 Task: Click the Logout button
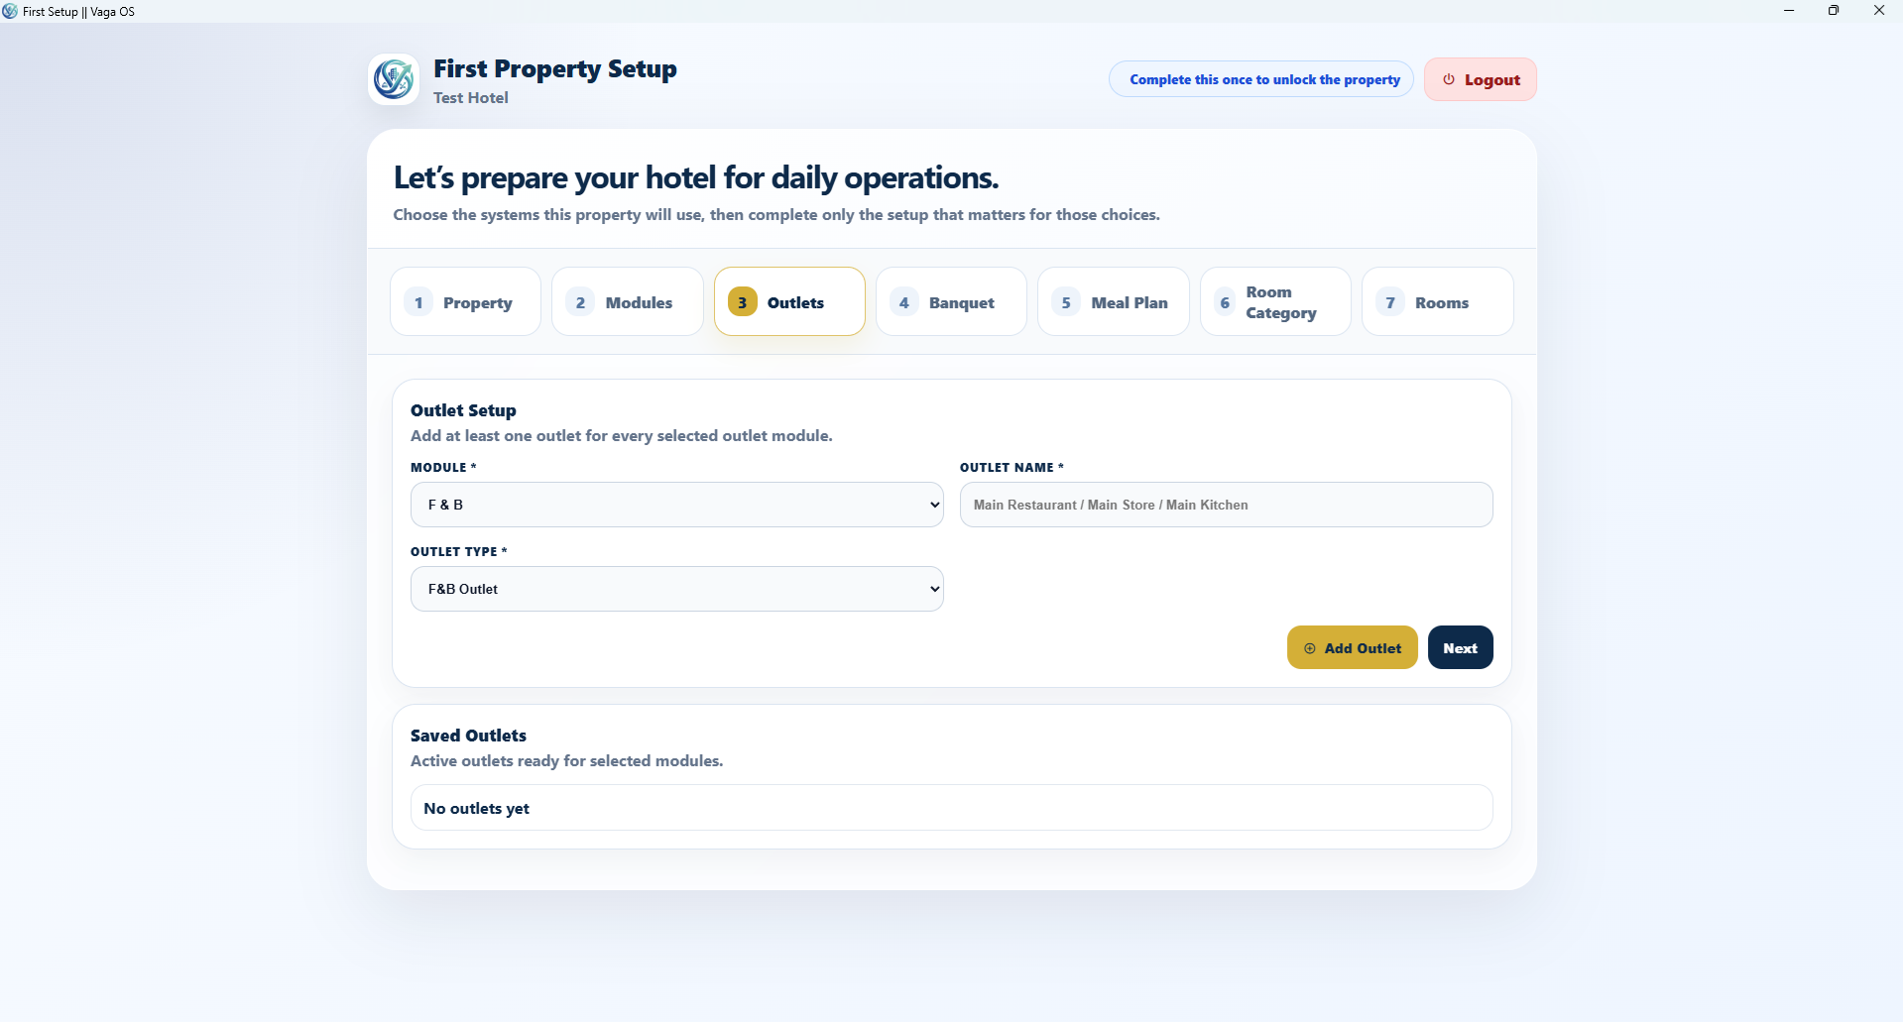(1481, 79)
